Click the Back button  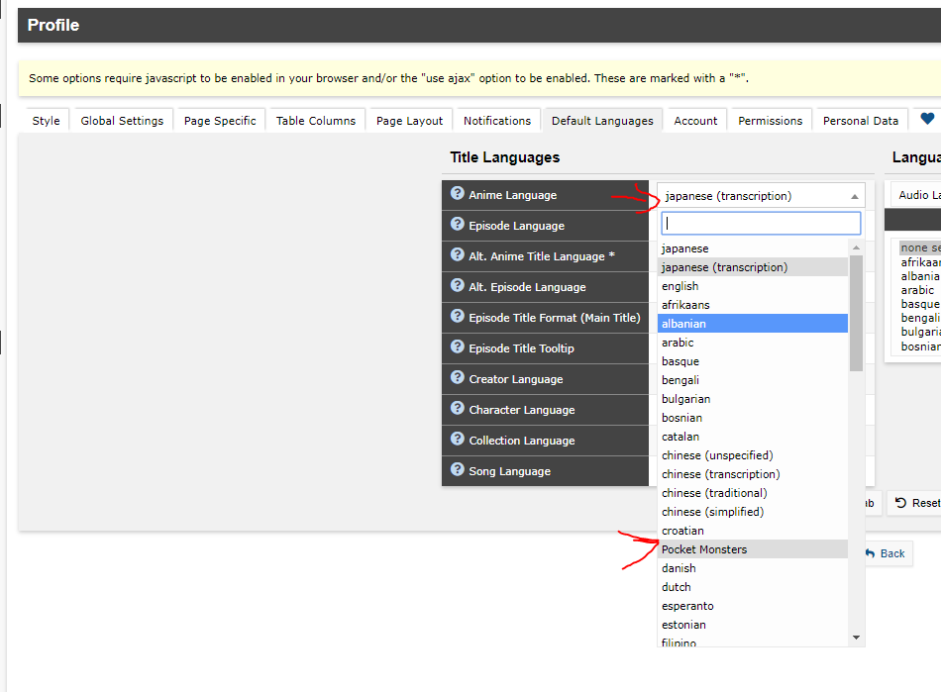888,553
